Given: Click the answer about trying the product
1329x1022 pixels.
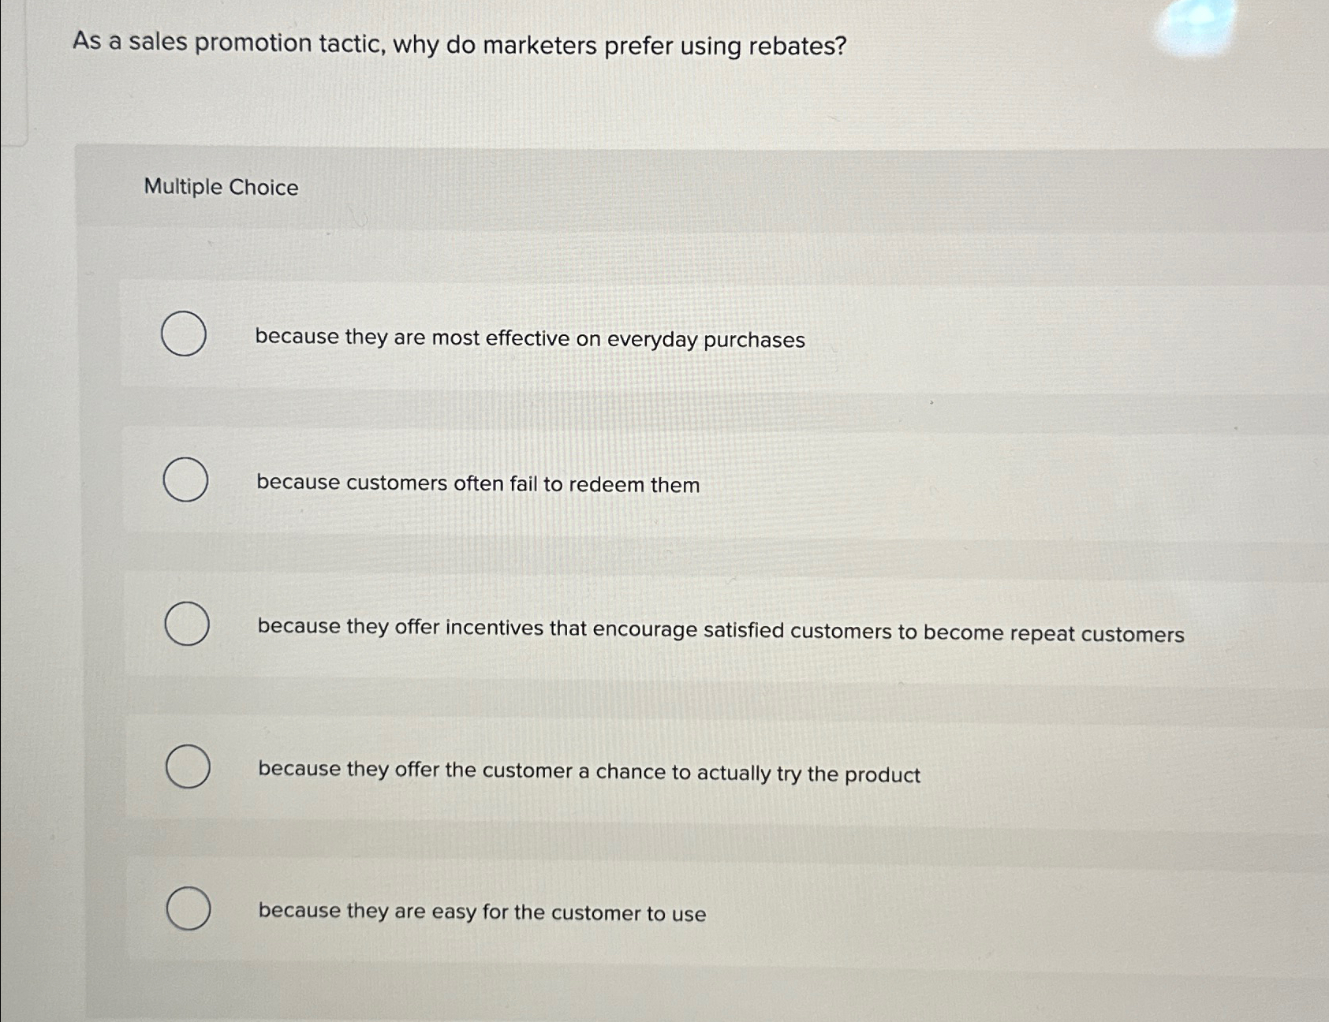Looking at the screenshot, I should 589,773.
